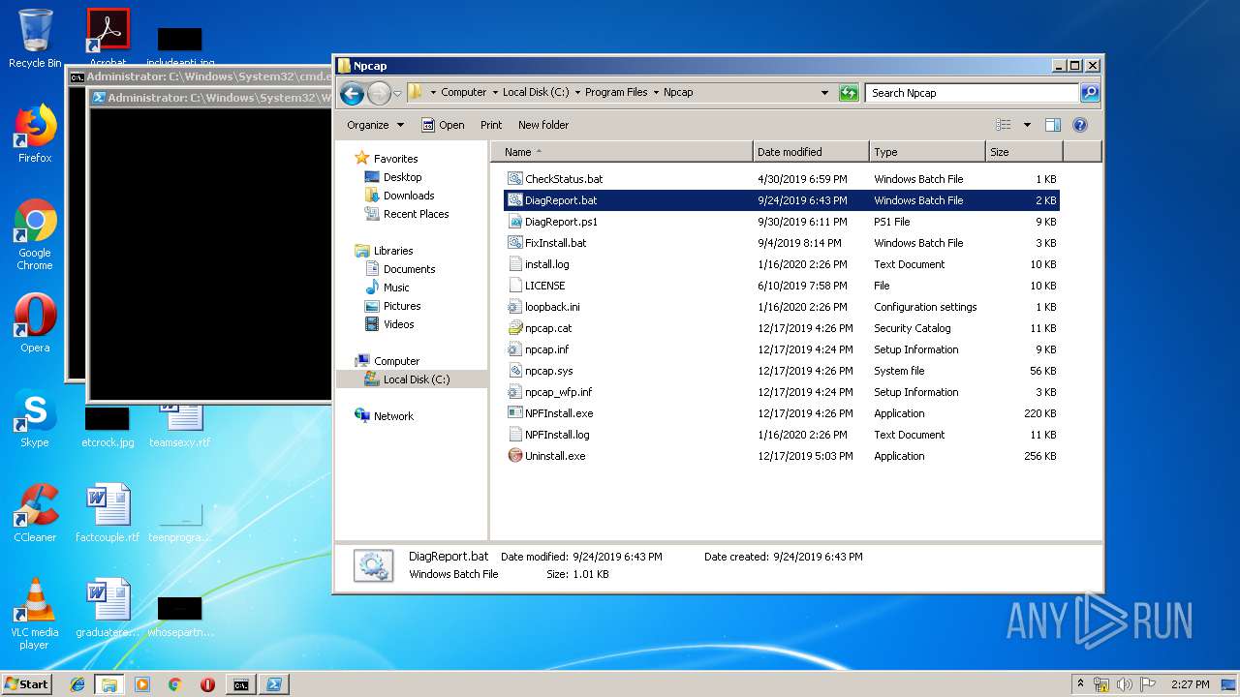Screen dimensions: 1240x697
Task: Select the factcouple.rtf desktop file
Action: [108, 513]
